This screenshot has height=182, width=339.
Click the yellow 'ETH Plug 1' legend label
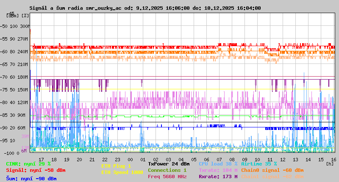(116, 166)
